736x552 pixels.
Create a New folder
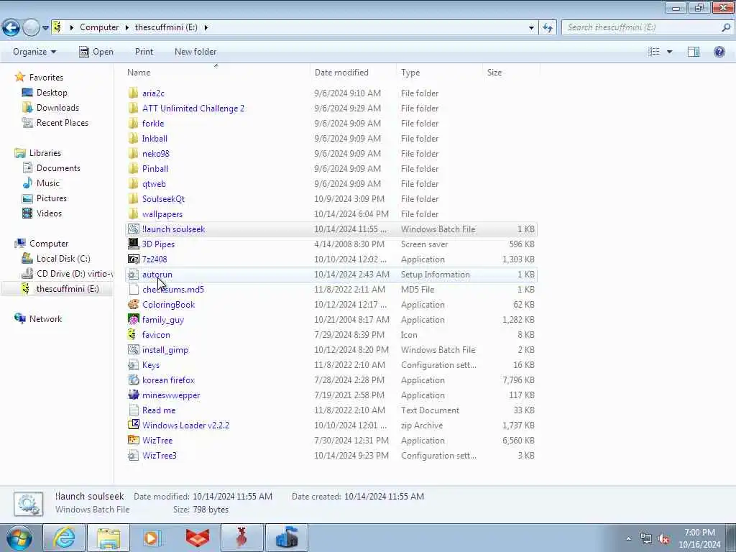(195, 52)
